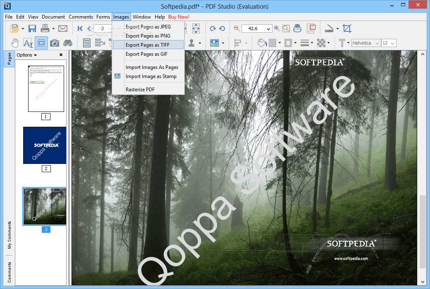Expand the Print dropdown arrow
The width and height of the screenshot is (430, 289).
point(53,29)
